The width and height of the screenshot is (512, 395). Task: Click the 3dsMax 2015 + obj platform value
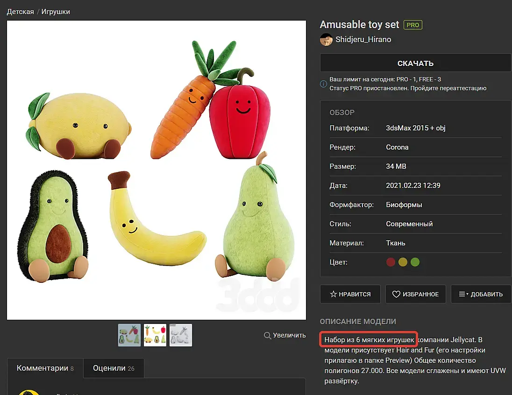point(416,128)
